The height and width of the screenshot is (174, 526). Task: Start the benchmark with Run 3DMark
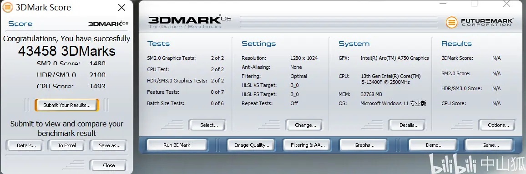177,145
